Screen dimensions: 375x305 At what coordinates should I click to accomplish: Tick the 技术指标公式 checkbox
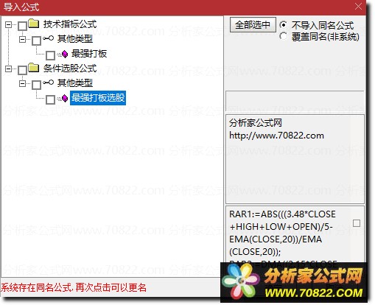click(x=23, y=26)
